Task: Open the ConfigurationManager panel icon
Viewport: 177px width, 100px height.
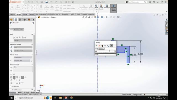Action: (20, 20)
